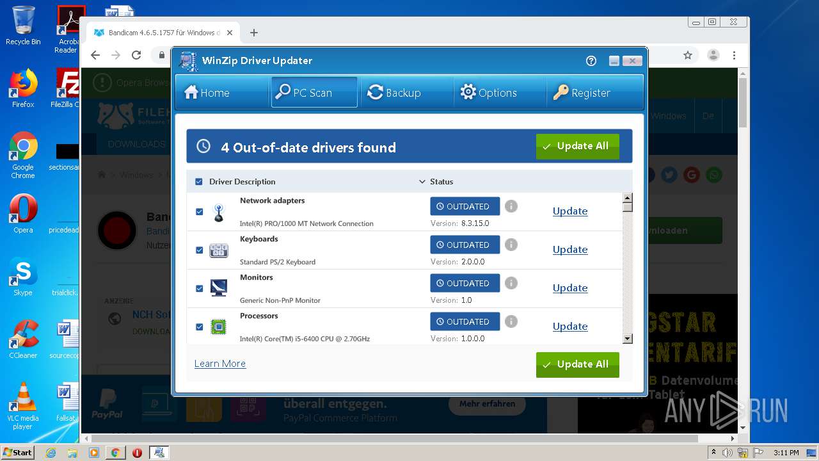Click the Monitors device icon

219,288
